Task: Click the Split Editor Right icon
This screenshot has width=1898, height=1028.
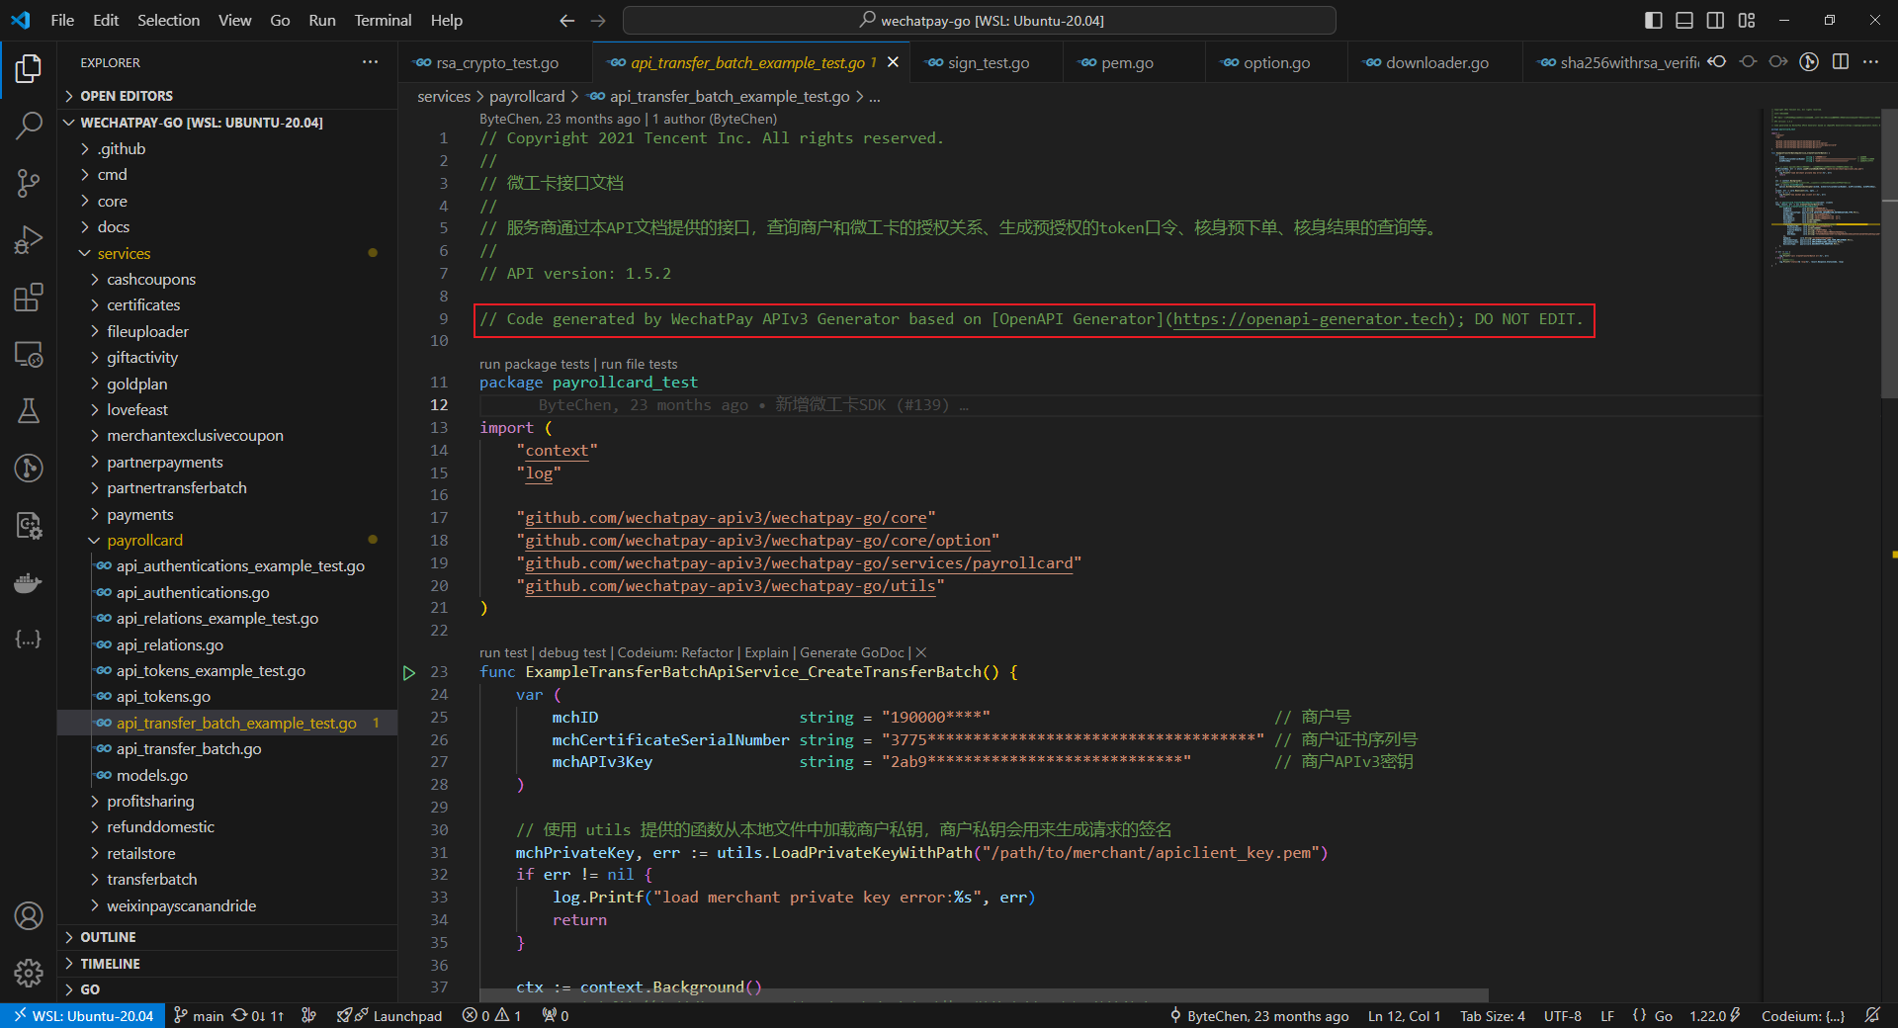Action: 1840,61
